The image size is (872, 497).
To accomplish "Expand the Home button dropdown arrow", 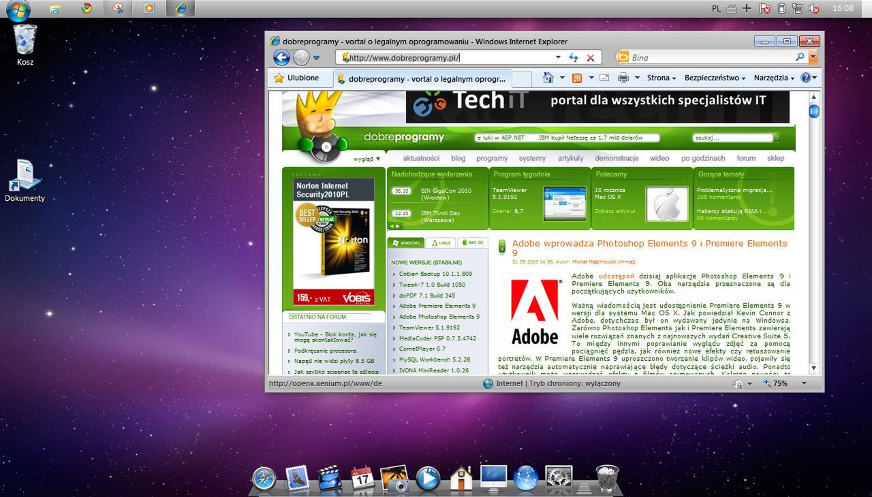I will tap(562, 78).
